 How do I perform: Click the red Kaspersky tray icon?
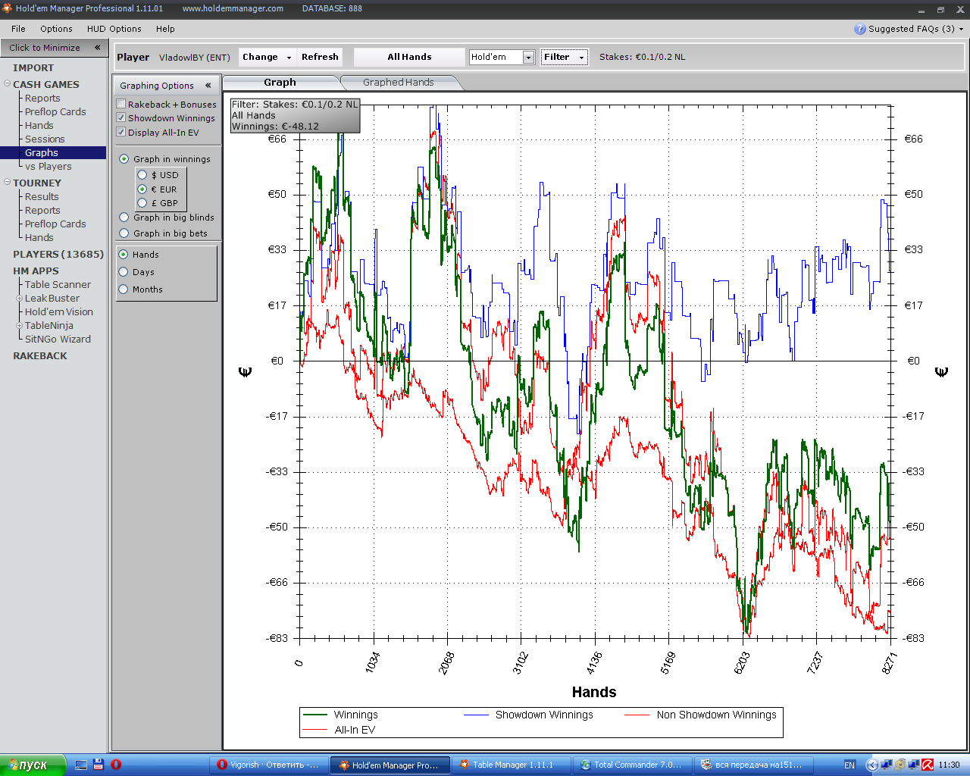point(927,765)
